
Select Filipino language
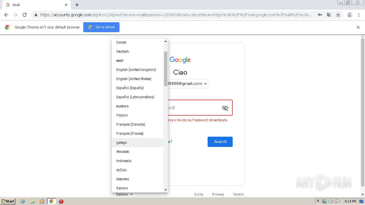tap(137, 115)
